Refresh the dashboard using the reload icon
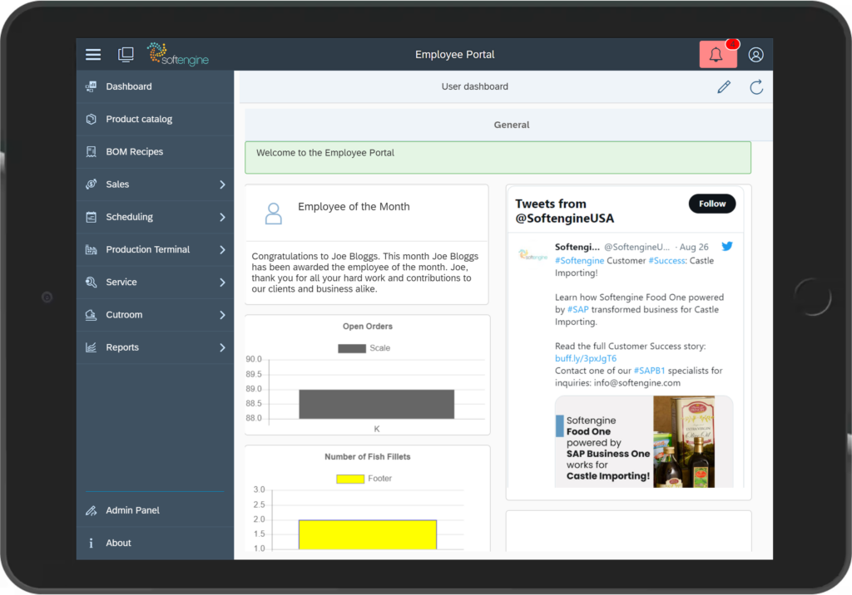The image size is (852, 595). (755, 86)
